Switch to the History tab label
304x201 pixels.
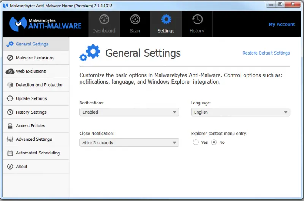pyautogui.click(x=197, y=31)
